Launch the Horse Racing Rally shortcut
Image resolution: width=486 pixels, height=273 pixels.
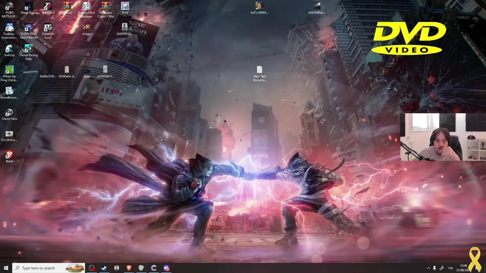pyautogui.click(x=29, y=52)
